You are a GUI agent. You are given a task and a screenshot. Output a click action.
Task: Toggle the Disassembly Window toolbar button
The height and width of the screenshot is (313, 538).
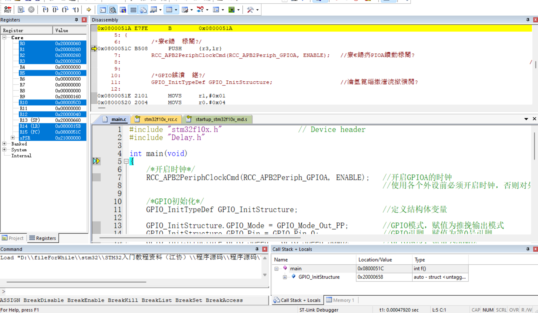(x=113, y=10)
